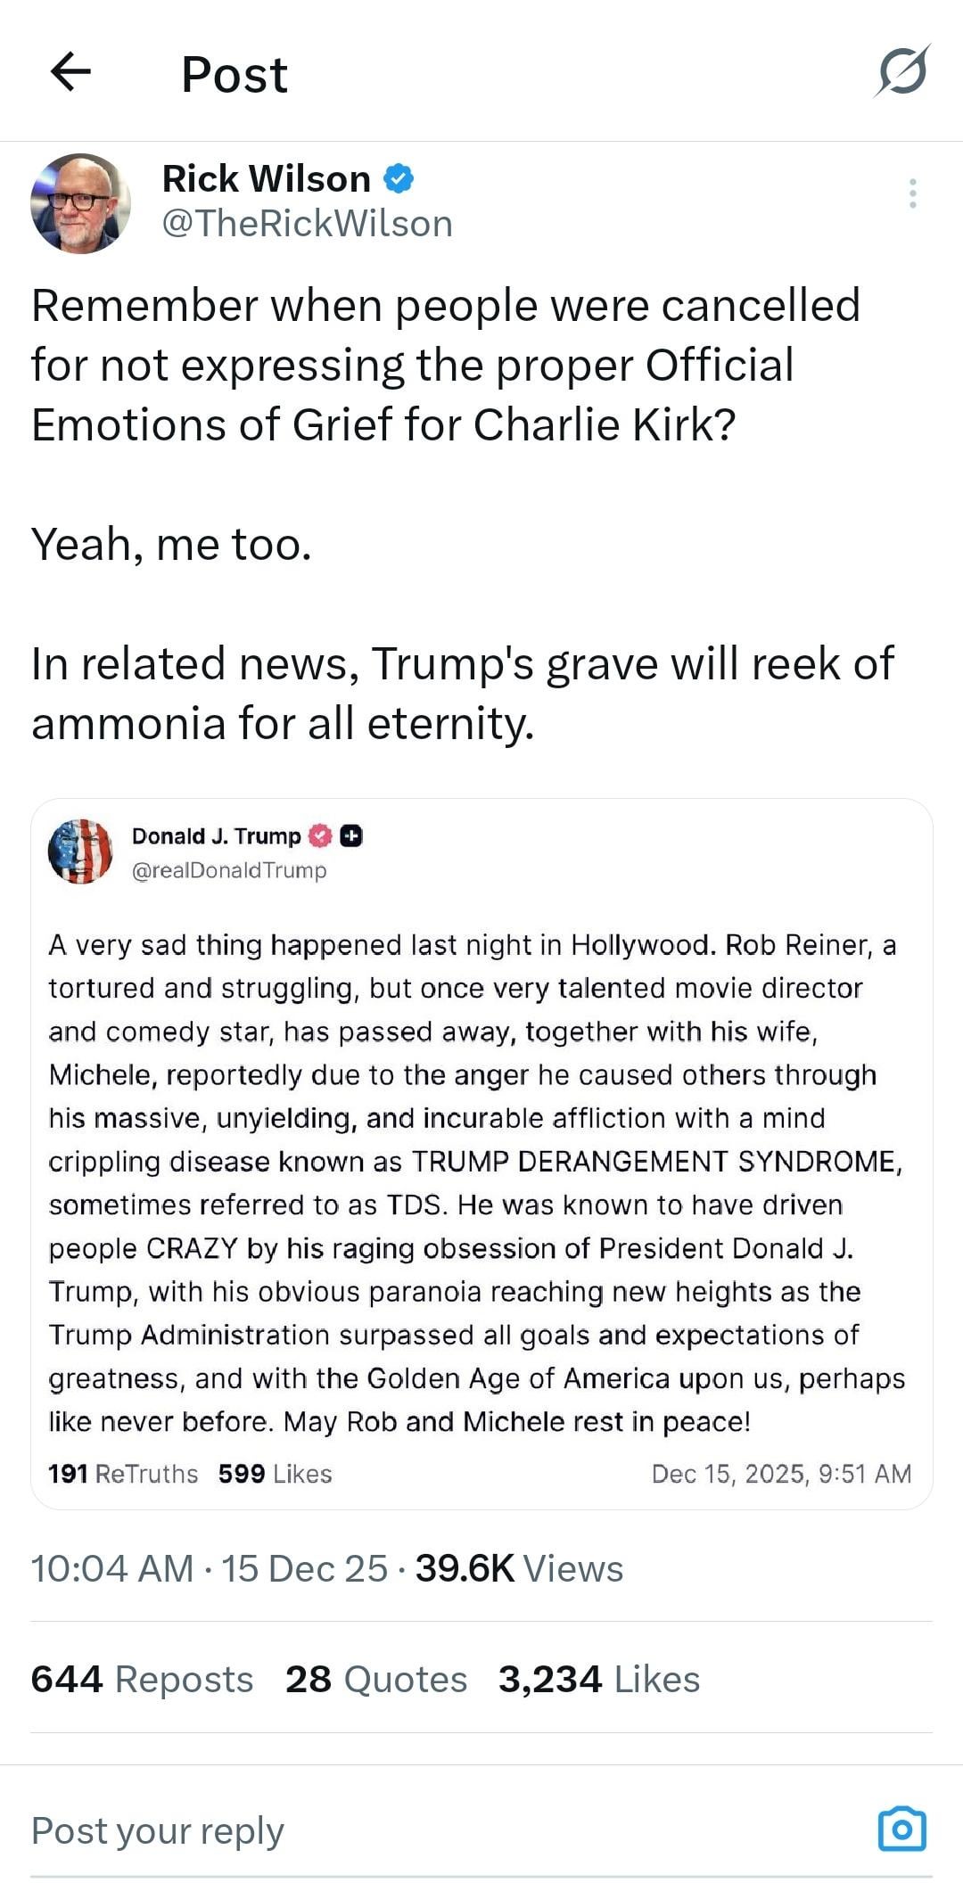Open the @realDonaldTrump handle in quoted post

coord(229,870)
